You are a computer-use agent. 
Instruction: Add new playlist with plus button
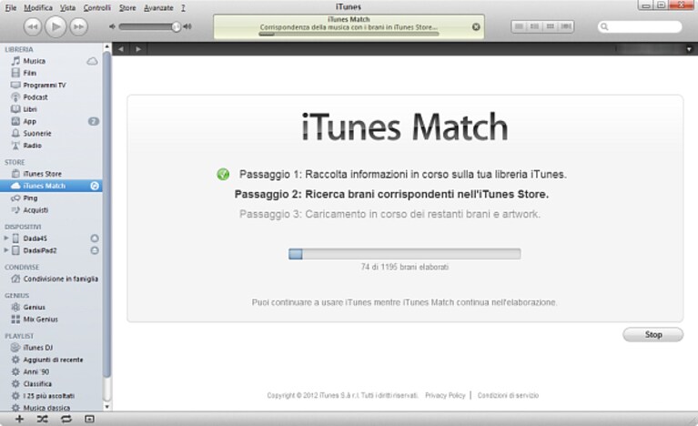click(20, 419)
